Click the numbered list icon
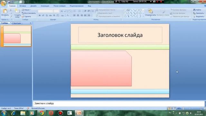The image size is (206, 116). tap(80, 11)
